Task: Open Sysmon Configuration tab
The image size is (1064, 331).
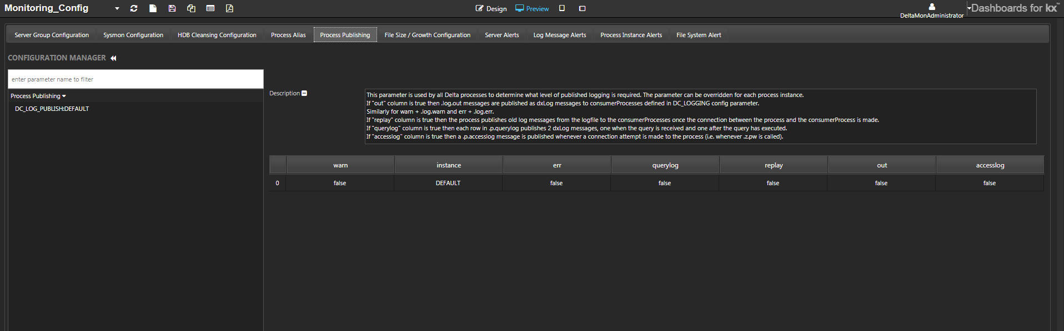Action: [x=133, y=35]
